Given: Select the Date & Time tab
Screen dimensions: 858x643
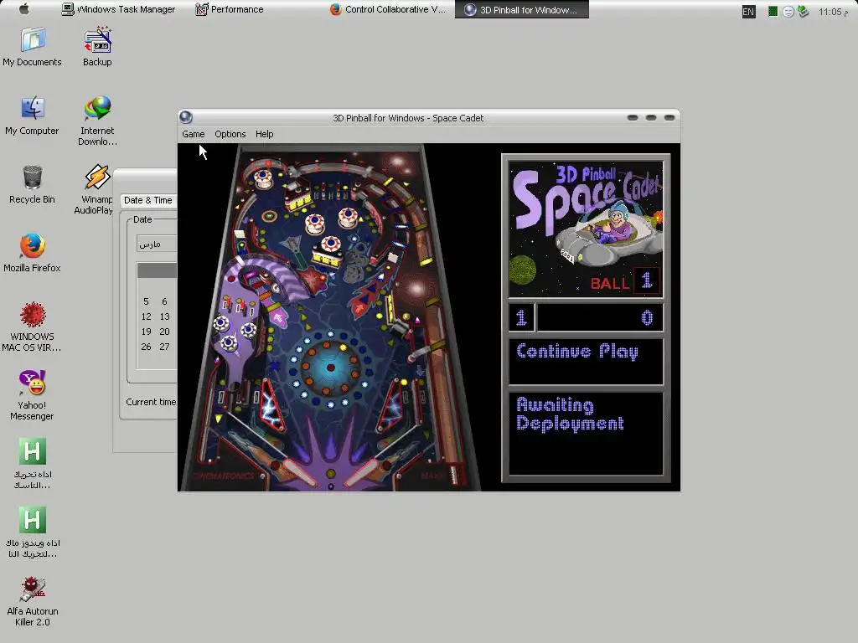Looking at the screenshot, I should coord(147,200).
